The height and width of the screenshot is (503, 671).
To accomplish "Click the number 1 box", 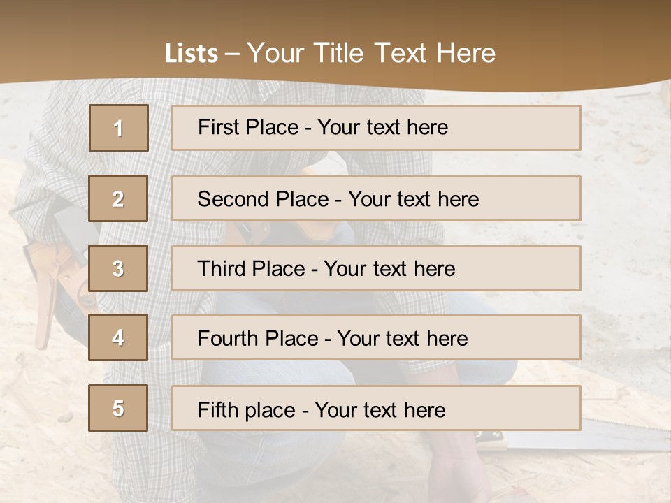I will (x=118, y=128).
